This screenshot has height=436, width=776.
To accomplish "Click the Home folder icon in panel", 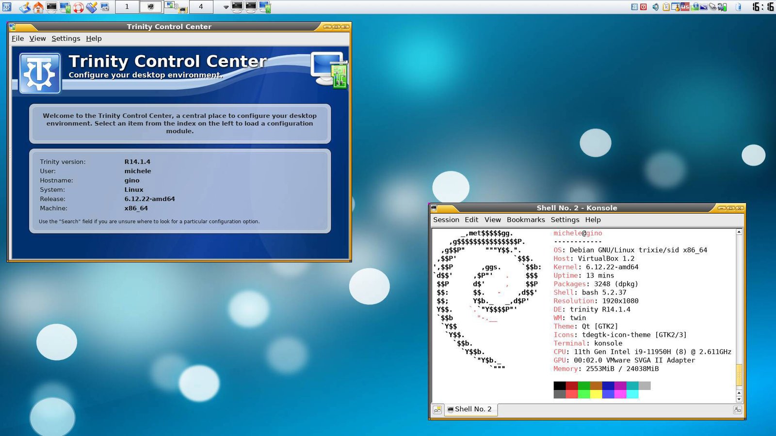I will [38, 7].
